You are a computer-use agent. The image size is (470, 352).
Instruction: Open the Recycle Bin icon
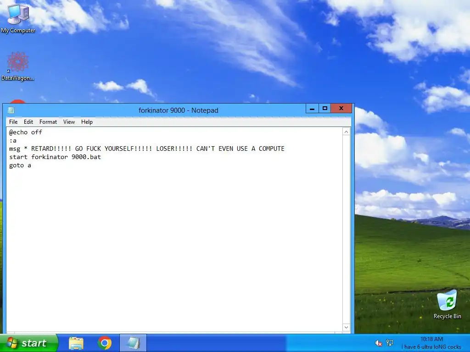tap(447, 305)
